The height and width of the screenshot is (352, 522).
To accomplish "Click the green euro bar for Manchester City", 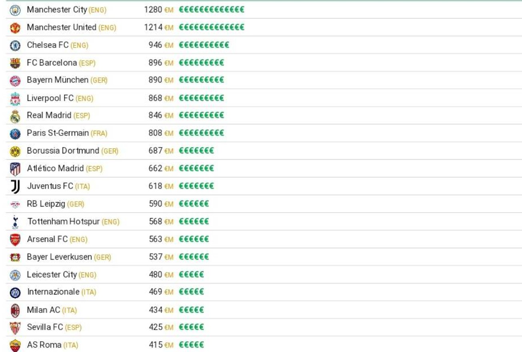I will (x=212, y=10).
